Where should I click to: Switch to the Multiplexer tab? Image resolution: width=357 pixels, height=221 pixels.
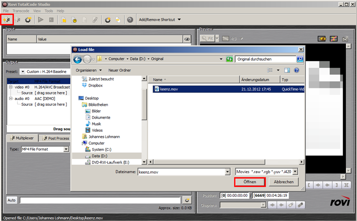click(22, 138)
